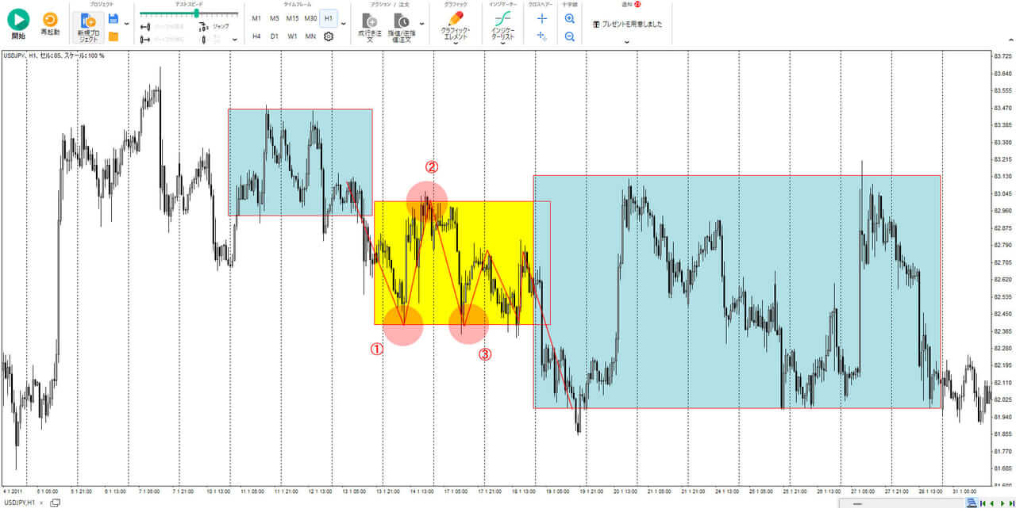Open グラフィックエレメント pencil tool
This screenshot has width=1016, height=508.
456,26
